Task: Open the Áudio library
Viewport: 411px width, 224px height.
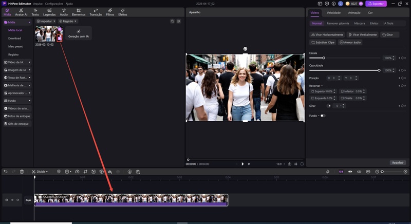Action: click(x=64, y=12)
